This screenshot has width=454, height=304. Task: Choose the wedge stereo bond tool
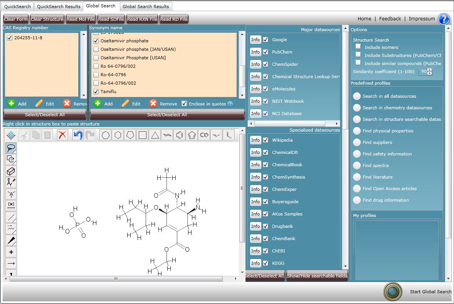(x=11, y=241)
